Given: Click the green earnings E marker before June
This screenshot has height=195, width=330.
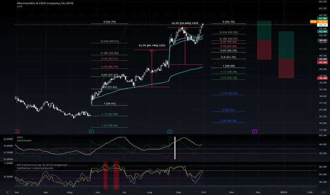Looking at the screenshot, I should (91, 131).
